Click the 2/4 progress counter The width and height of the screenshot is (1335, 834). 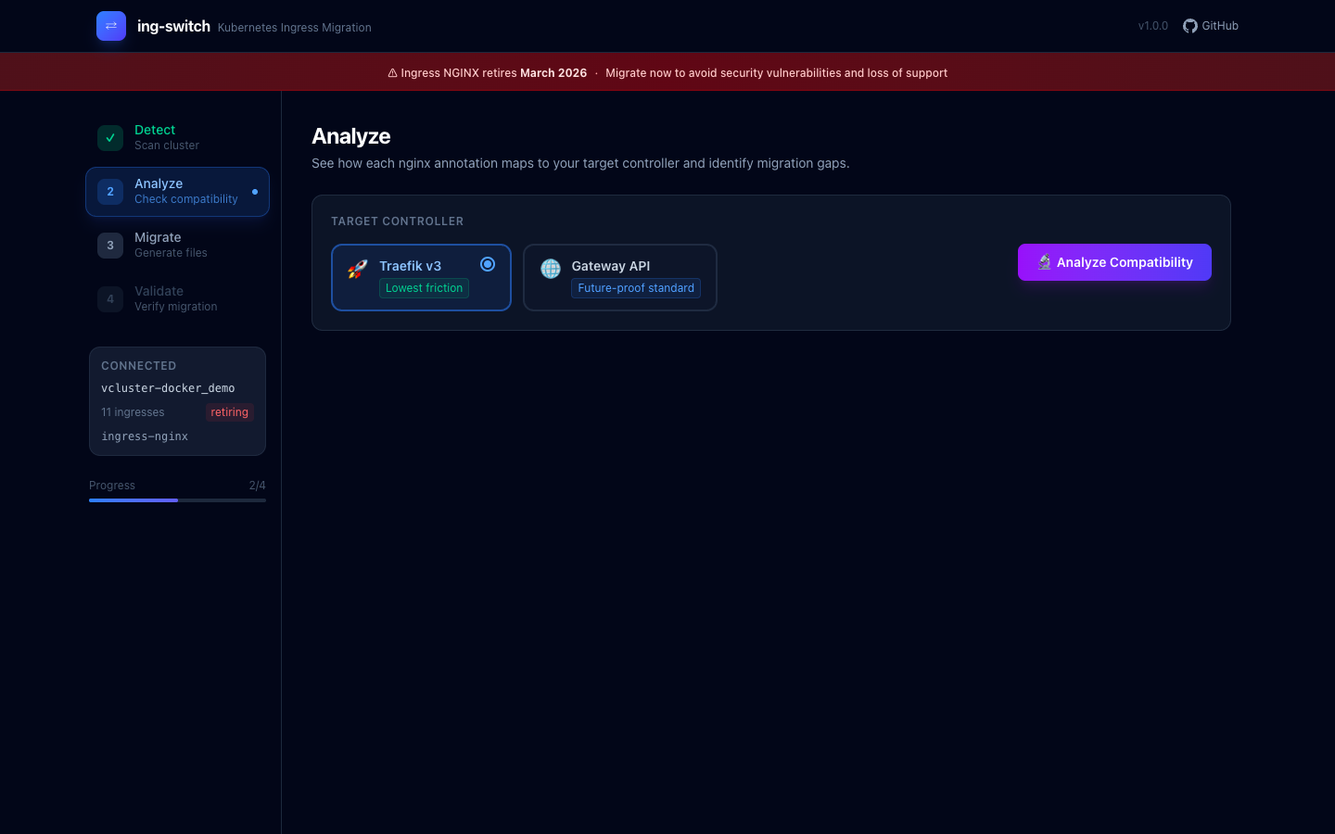(258, 486)
